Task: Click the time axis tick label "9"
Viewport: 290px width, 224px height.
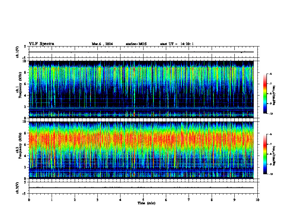Action: point(234,200)
